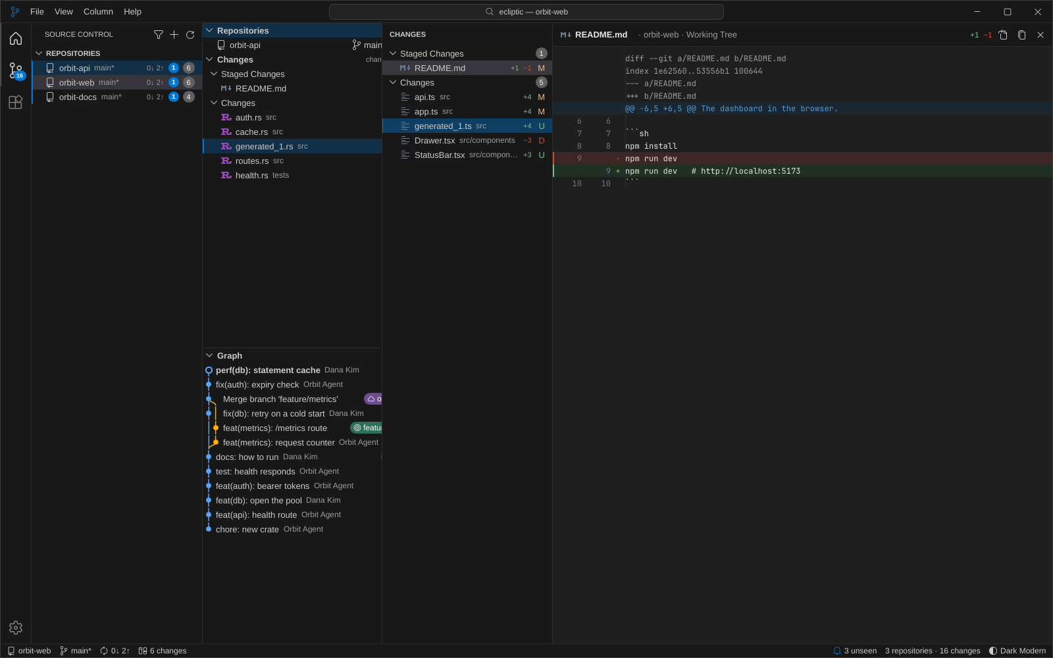The height and width of the screenshot is (658, 1053).
Task: Click the 'feat(metrics): /metrics route' commit
Action: pos(292,428)
